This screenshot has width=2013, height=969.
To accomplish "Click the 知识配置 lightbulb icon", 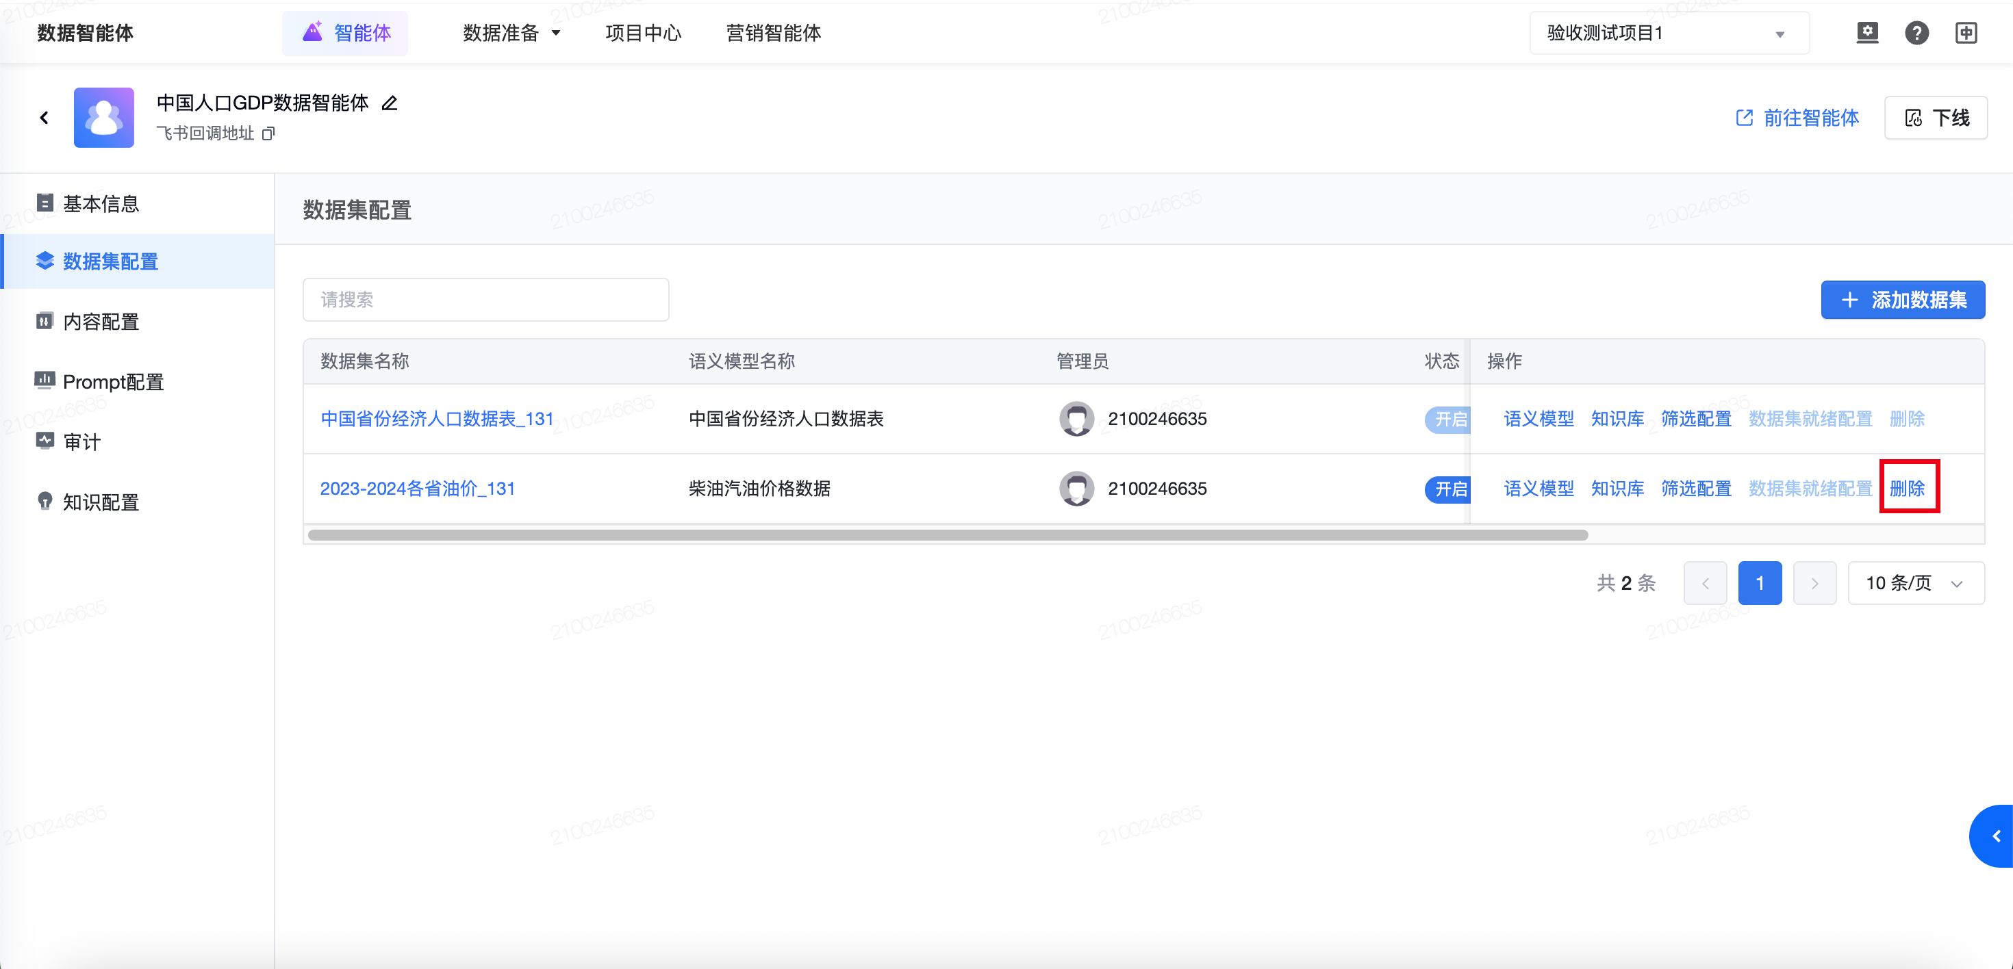I will pos(45,500).
